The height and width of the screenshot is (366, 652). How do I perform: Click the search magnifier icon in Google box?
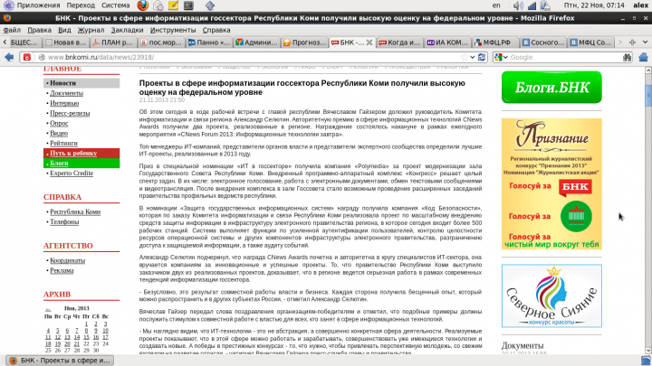pos(627,57)
